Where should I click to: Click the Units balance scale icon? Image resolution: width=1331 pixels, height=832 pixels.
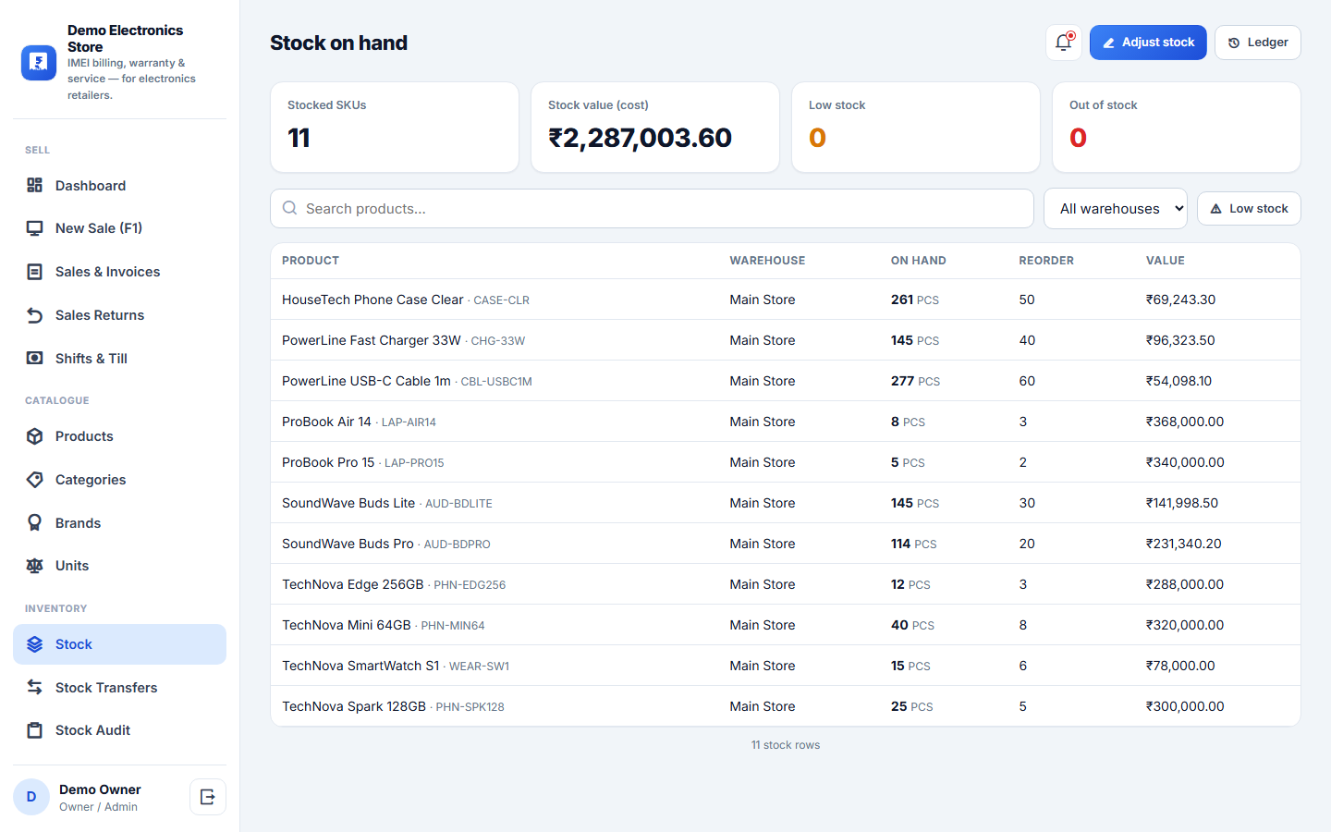(35, 566)
